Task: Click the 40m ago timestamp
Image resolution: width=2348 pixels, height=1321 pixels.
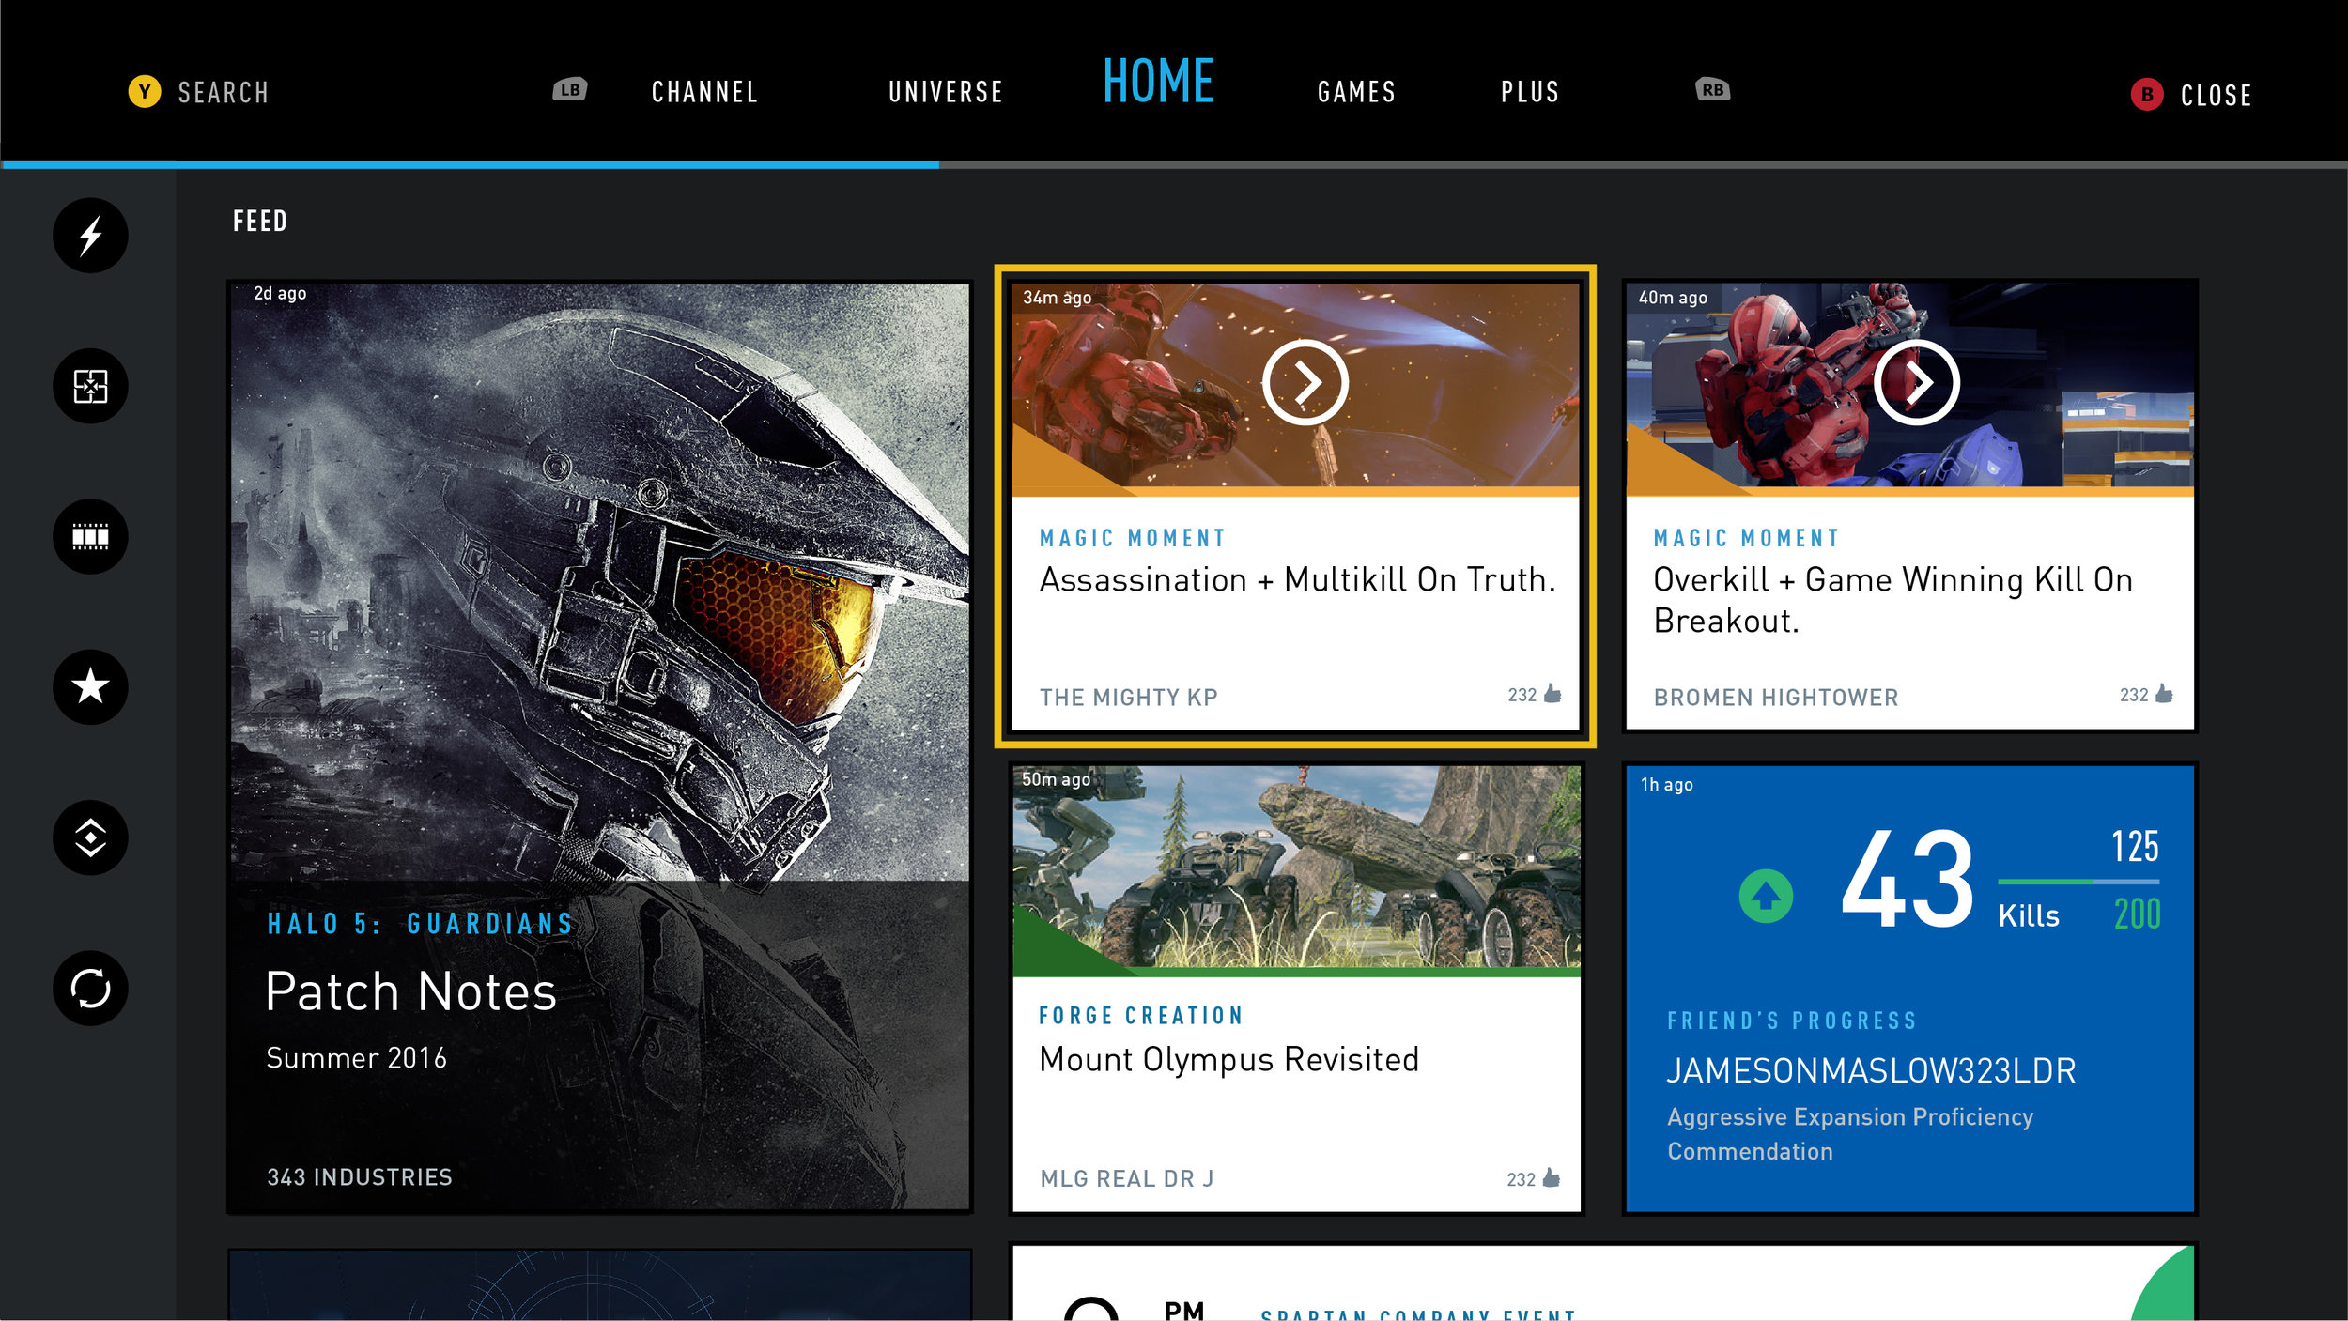Action: coord(1673,298)
